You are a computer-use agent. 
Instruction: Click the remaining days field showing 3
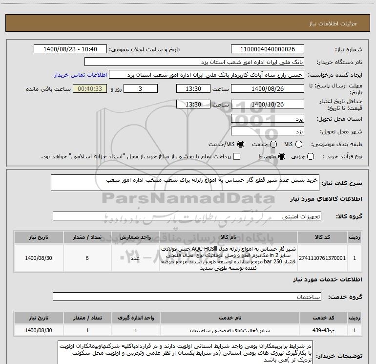click(x=141, y=88)
